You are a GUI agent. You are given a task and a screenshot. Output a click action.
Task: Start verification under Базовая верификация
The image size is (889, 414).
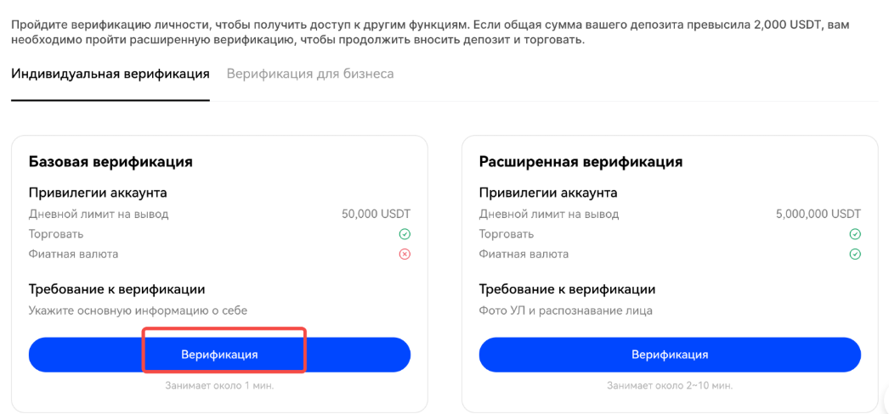point(219,355)
